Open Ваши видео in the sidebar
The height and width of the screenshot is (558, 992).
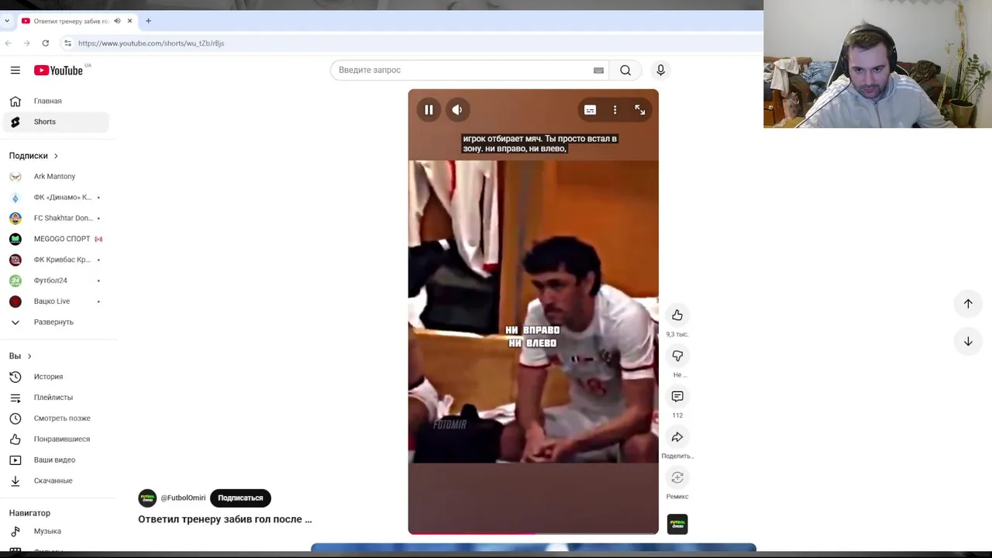click(x=56, y=460)
